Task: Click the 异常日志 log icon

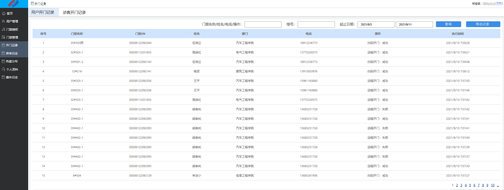Action: tap(3, 53)
